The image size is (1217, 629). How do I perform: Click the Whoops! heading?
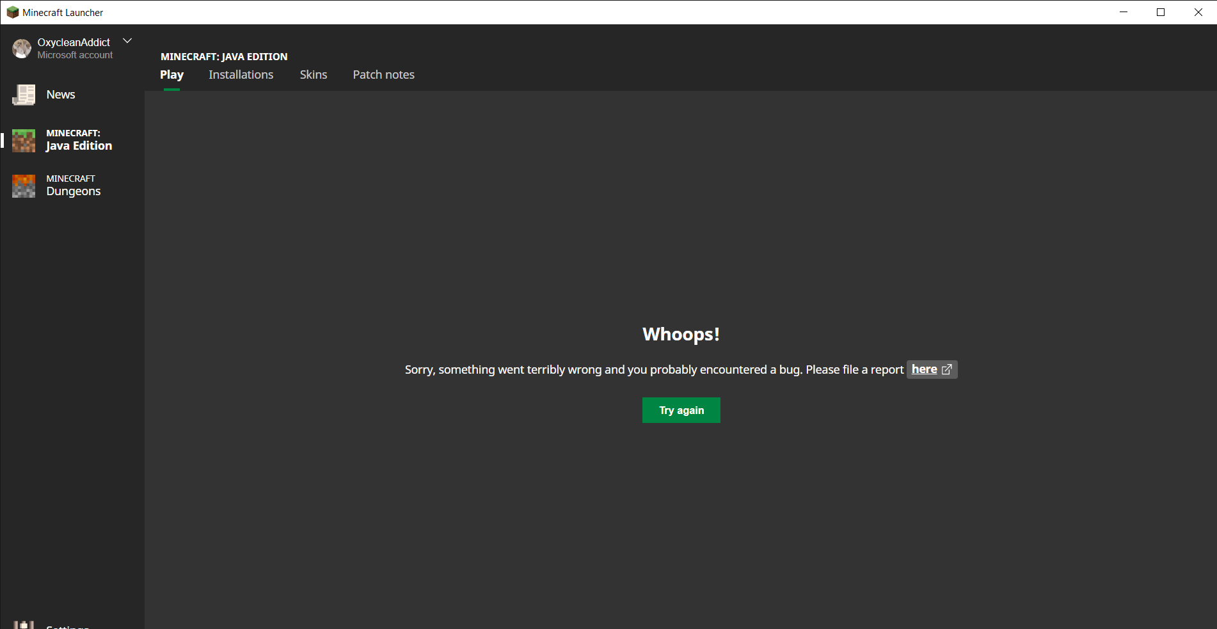pyautogui.click(x=681, y=334)
